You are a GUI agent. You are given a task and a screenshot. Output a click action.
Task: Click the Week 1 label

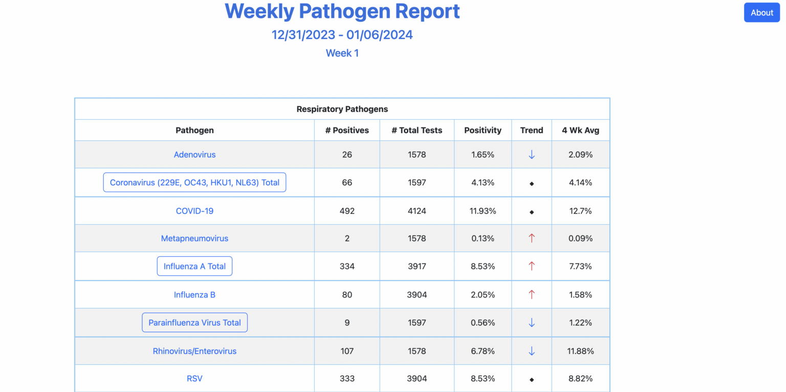coord(342,53)
